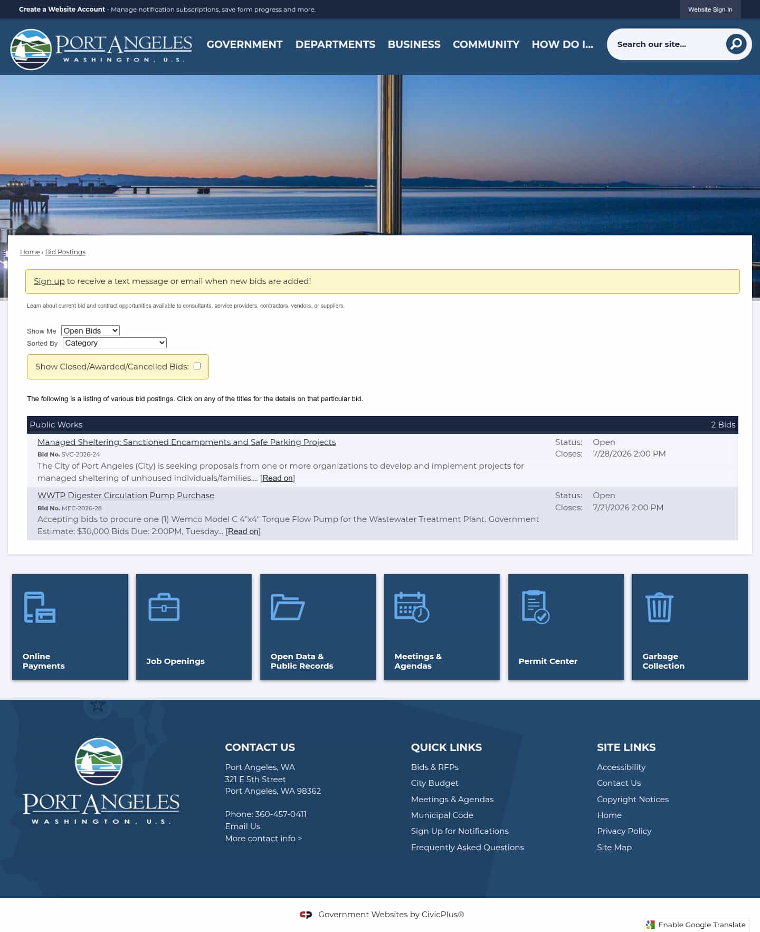Open the Show Me Open Bids dropdown
This screenshot has width=760, height=932.
(90, 330)
